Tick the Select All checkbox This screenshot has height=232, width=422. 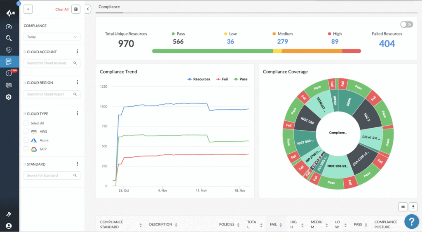[26, 123]
